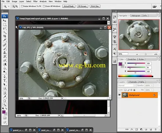Select the Pen tool
Screen dimensions: 162x133
point(4,77)
